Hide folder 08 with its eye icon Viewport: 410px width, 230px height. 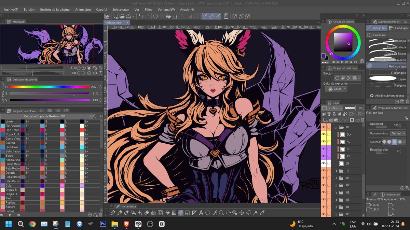[x=324, y=178]
